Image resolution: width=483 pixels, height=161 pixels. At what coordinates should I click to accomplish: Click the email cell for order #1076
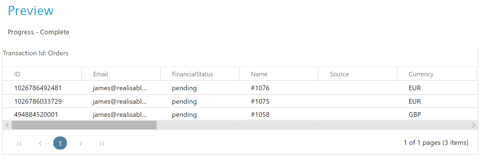tap(120, 88)
